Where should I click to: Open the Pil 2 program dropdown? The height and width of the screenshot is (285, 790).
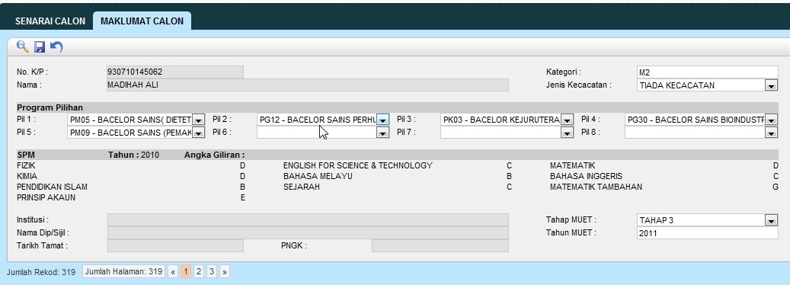tap(383, 120)
